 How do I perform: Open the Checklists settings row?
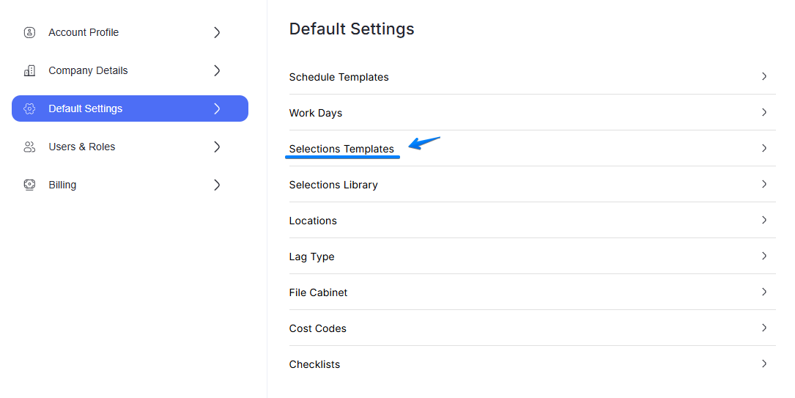pos(315,364)
